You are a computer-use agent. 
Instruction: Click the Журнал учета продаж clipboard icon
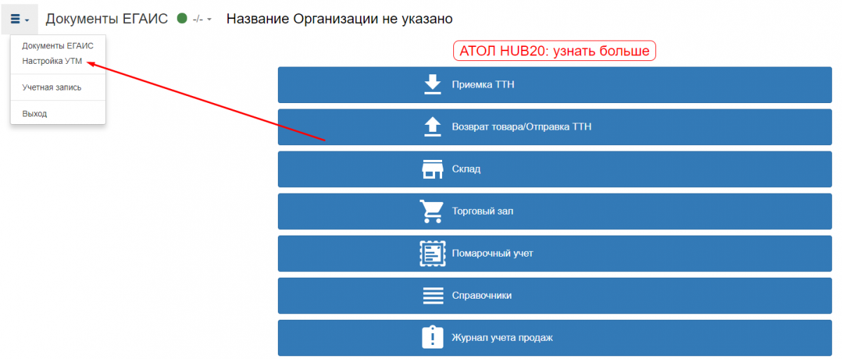(432, 337)
